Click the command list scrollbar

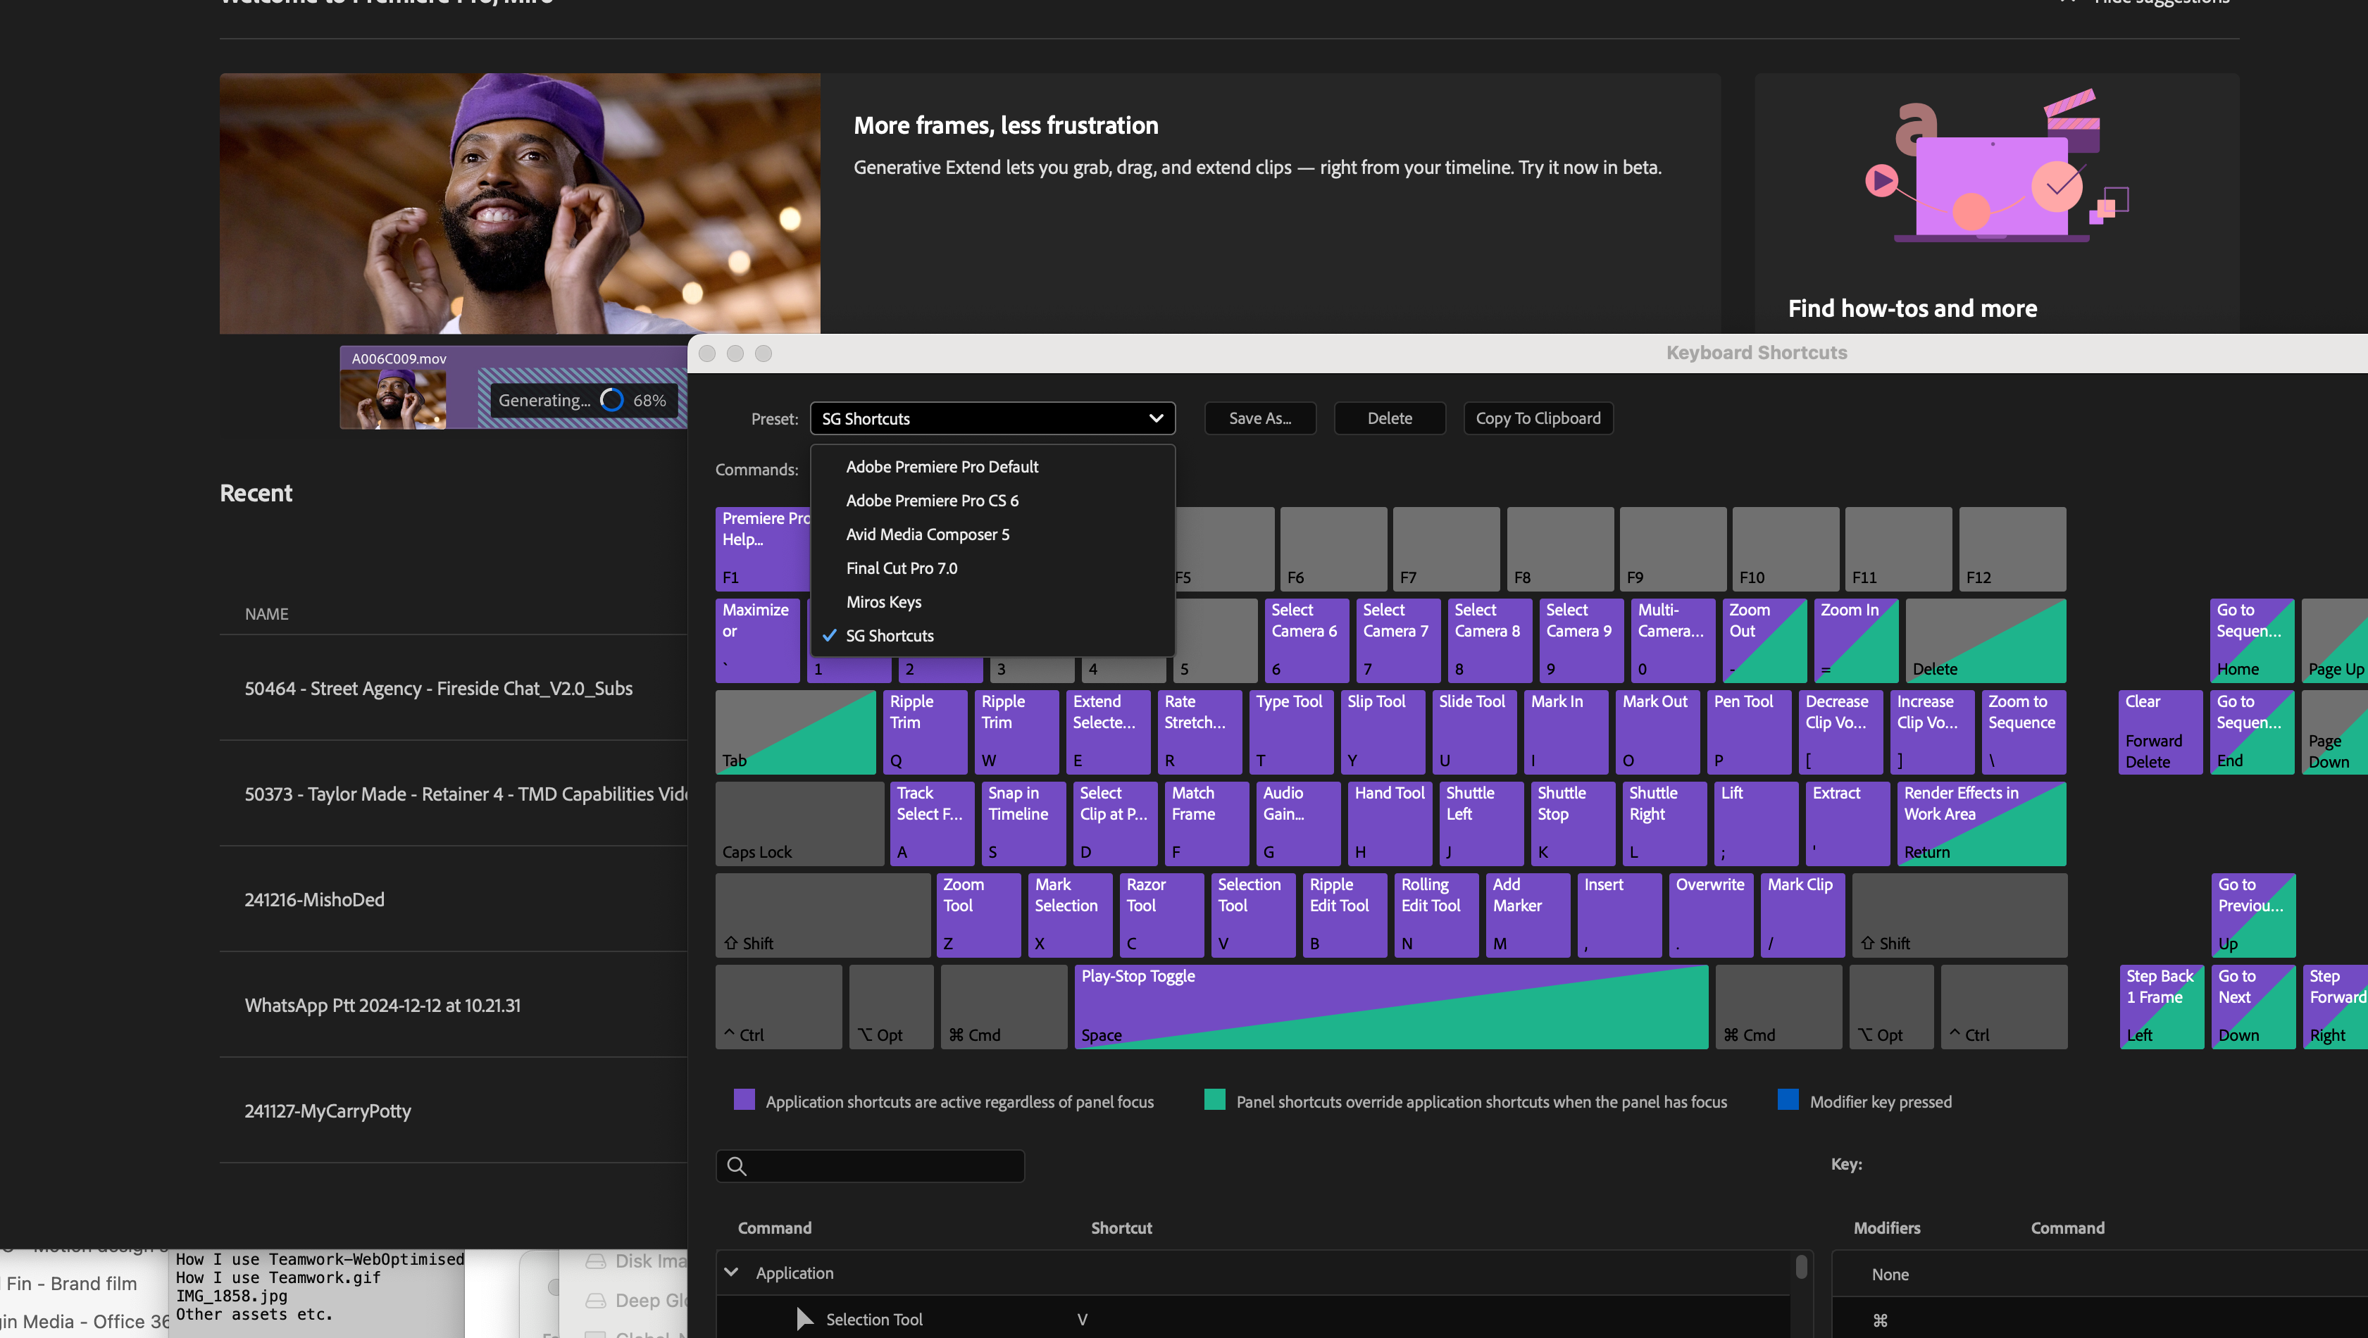tap(1801, 1266)
